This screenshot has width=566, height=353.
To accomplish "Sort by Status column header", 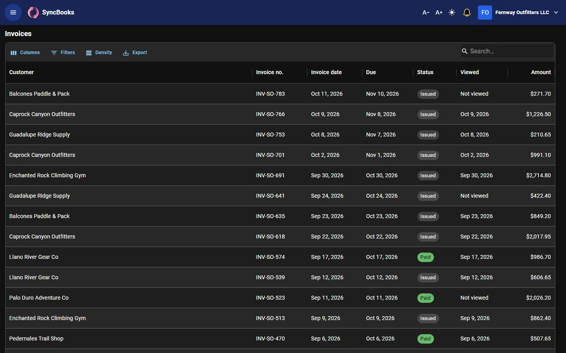I will (x=425, y=72).
